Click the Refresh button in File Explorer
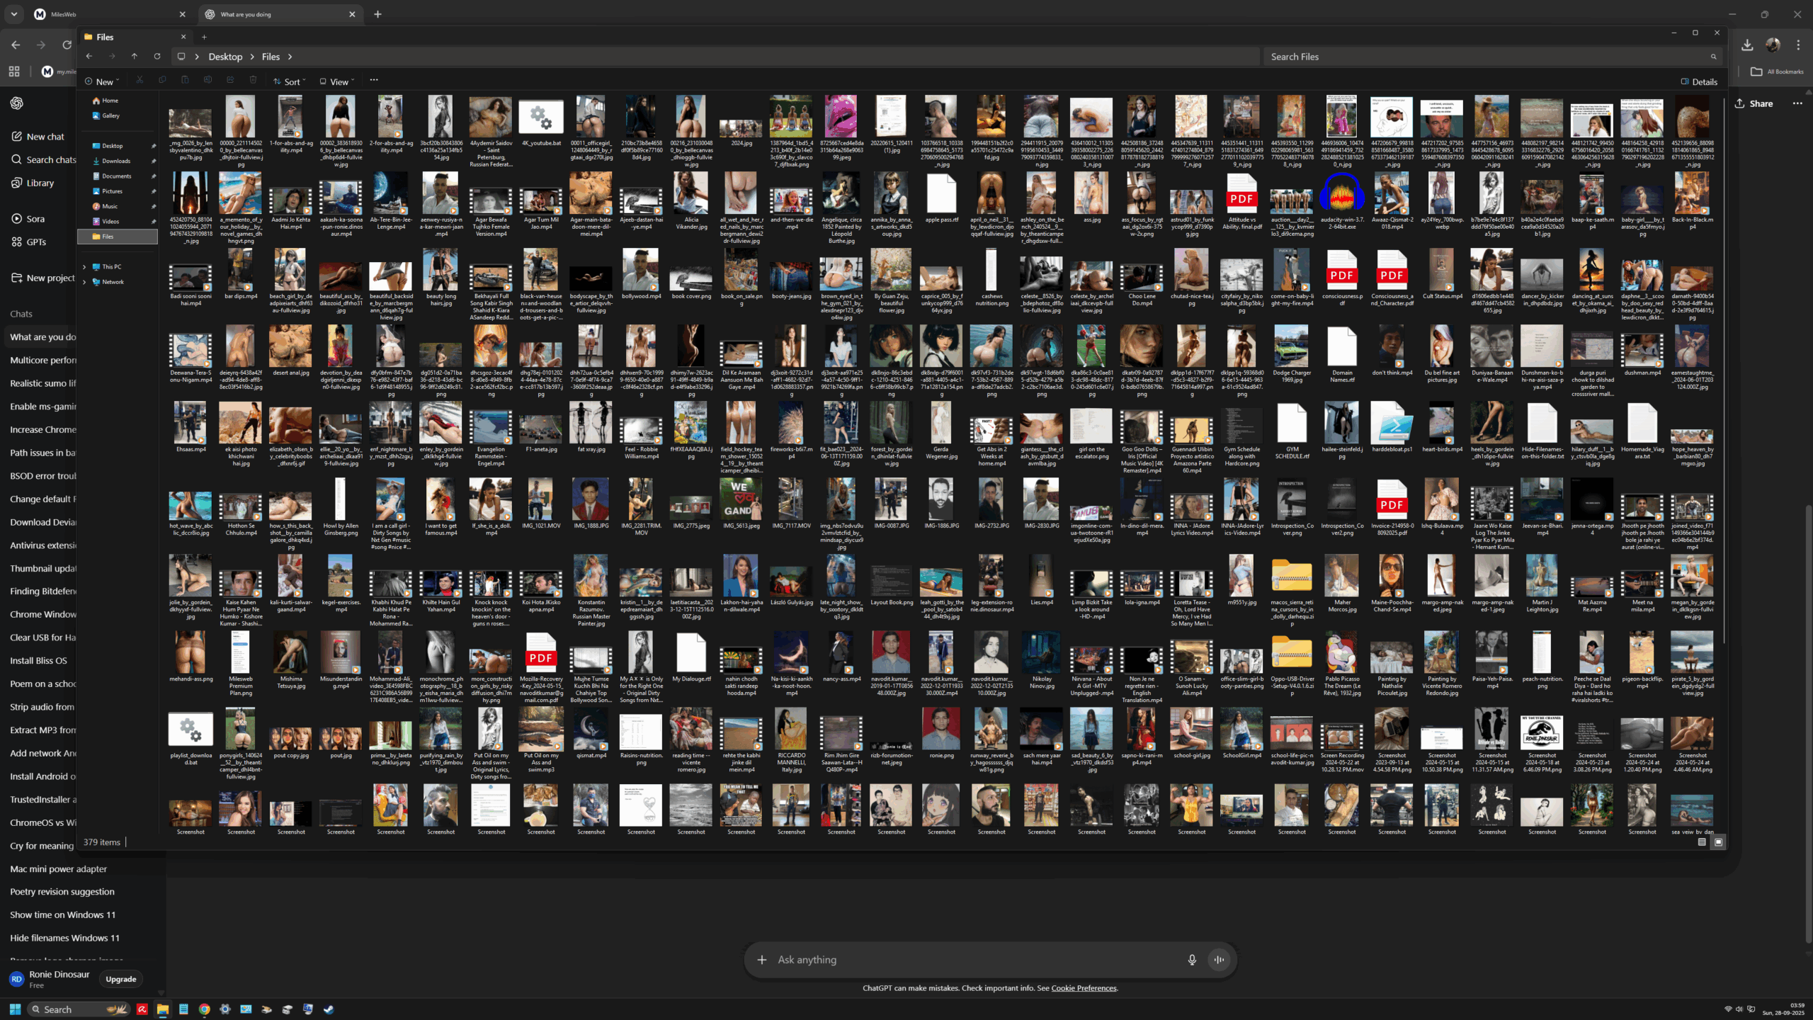This screenshot has height=1020, width=1813. (157, 57)
